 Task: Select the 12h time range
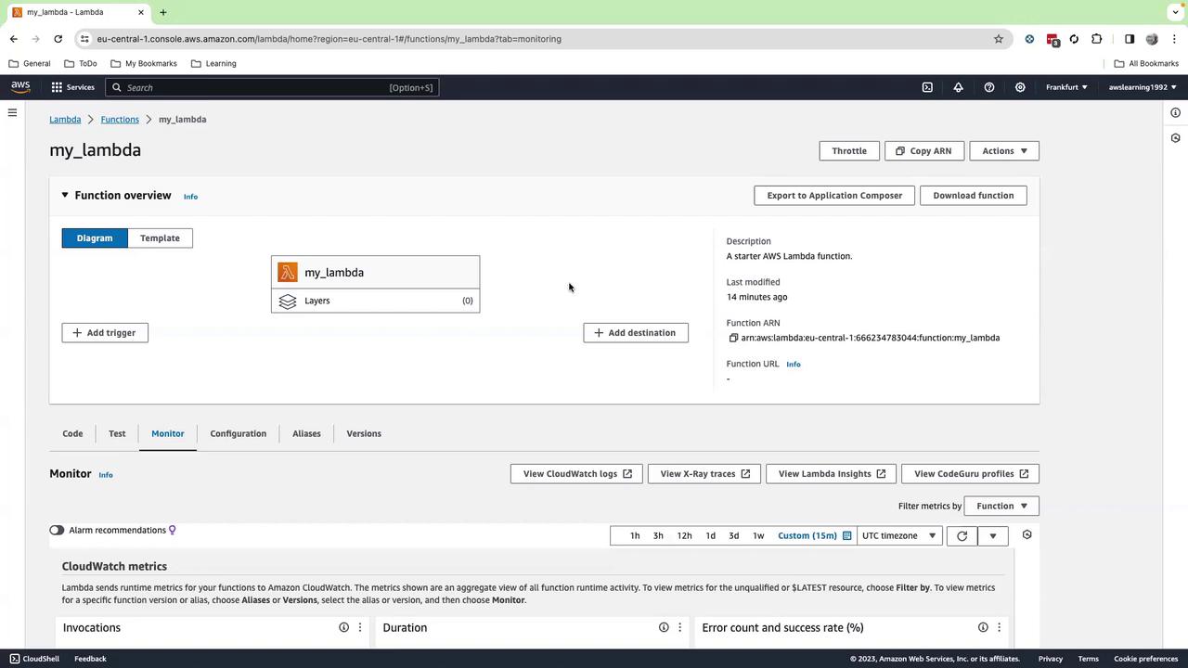[x=684, y=535]
